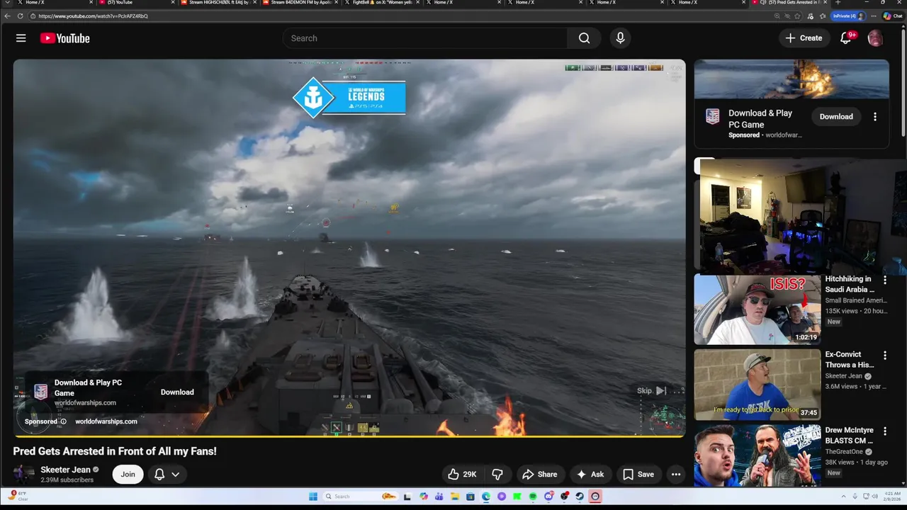Open weather widget on taskbar
Image resolution: width=907 pixels, height=510 pixels.
18,496
